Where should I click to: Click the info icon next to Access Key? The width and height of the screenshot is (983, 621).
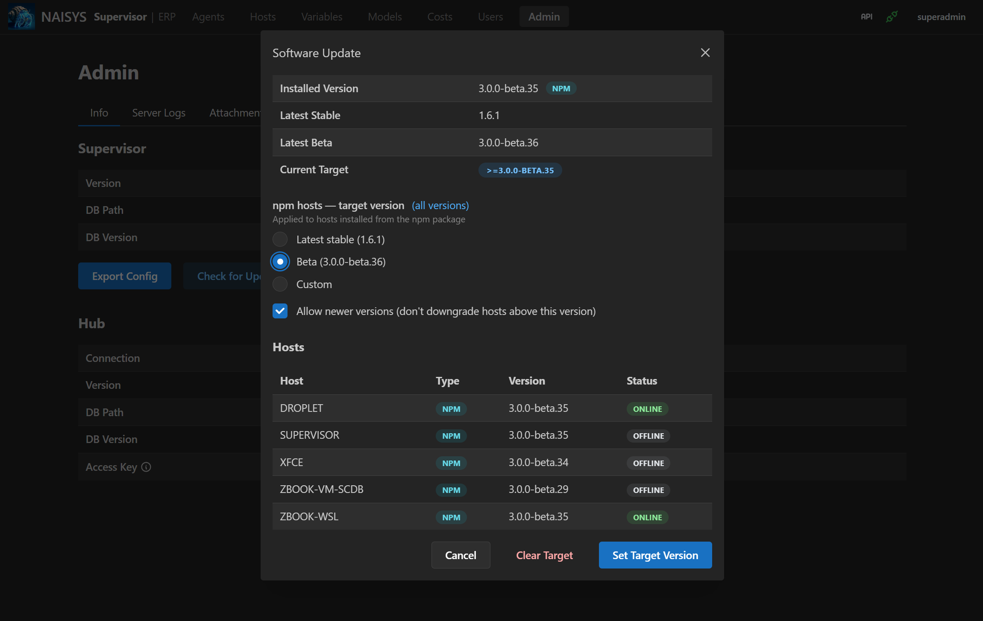click(x=146, y=467)
